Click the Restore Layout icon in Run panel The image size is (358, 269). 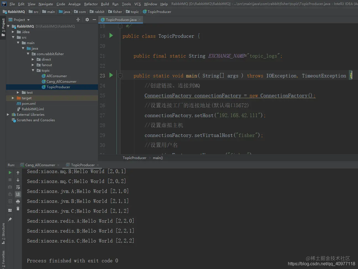pyautogui.click(x=10, y=210)
